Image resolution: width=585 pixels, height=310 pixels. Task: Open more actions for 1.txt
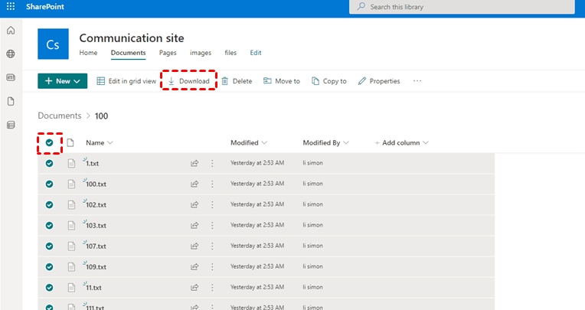click(x=212, y=163)
